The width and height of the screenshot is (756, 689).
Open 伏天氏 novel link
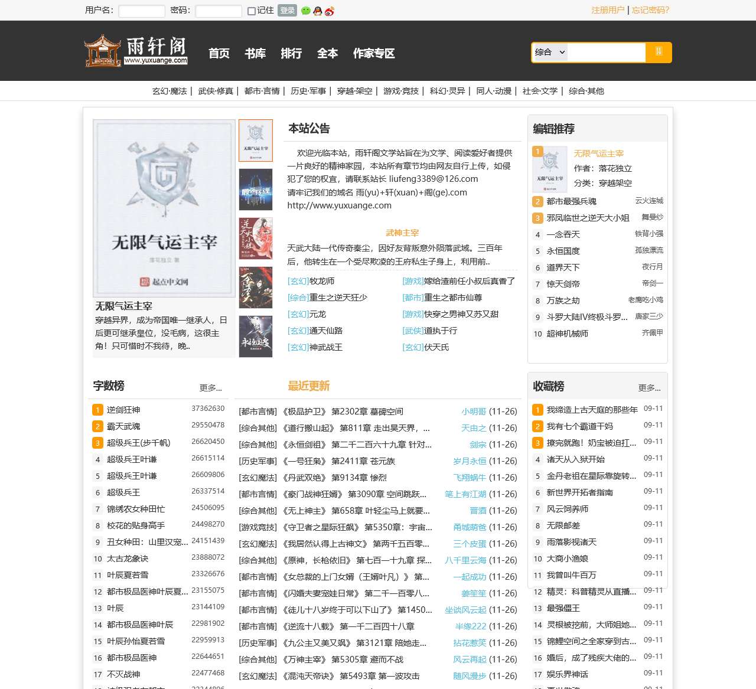[436, 347]
